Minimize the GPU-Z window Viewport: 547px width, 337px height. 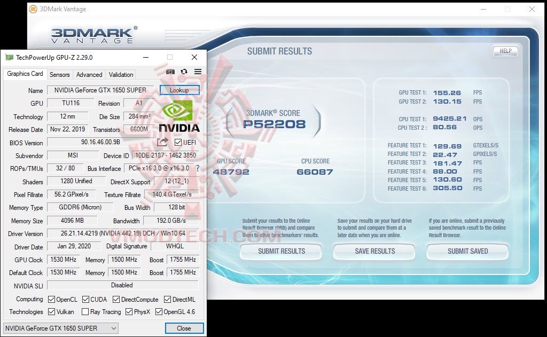point(146,57)
